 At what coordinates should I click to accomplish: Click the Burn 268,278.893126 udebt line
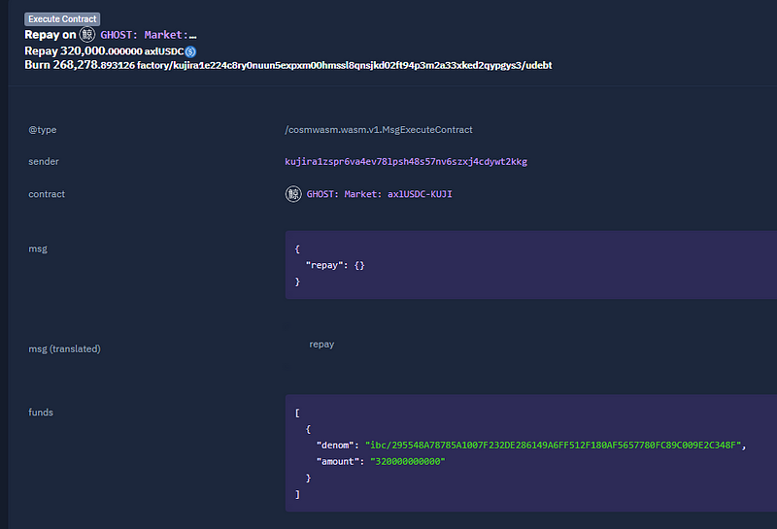coord(287,65)
